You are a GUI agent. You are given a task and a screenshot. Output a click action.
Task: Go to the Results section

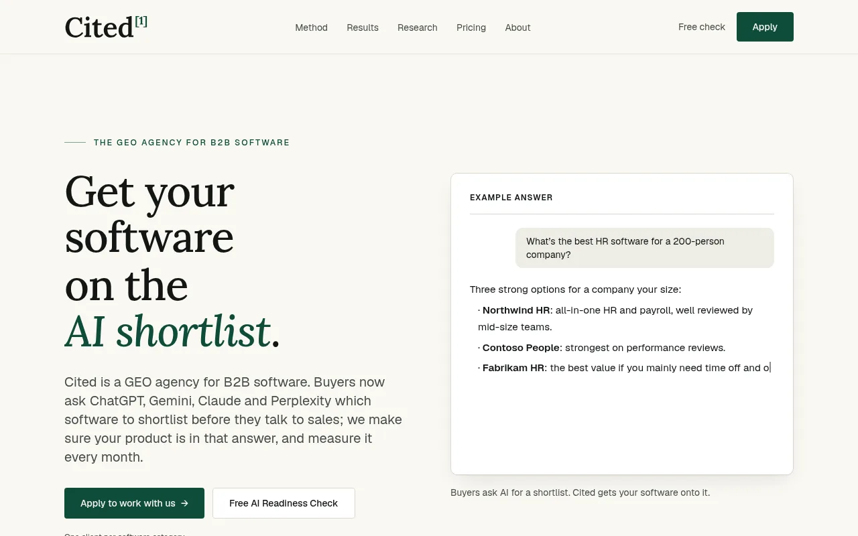363,27
